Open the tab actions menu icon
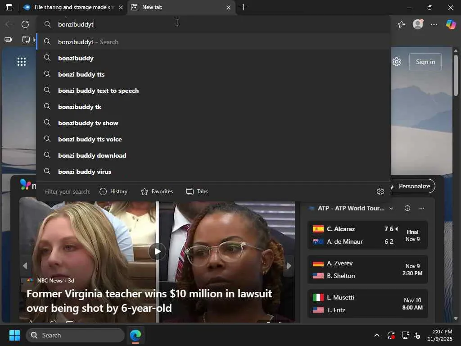The height and width of the screenshot is (346, 461). pyautogui.click(x=9, y=7)
